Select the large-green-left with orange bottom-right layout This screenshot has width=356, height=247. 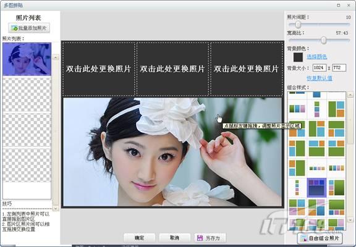tap(336, 109)
